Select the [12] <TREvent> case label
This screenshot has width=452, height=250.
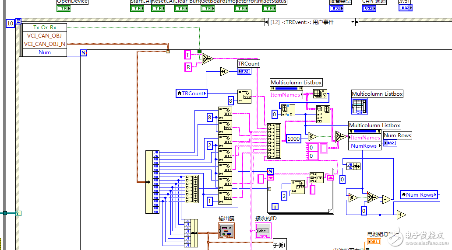click(301, 22)
